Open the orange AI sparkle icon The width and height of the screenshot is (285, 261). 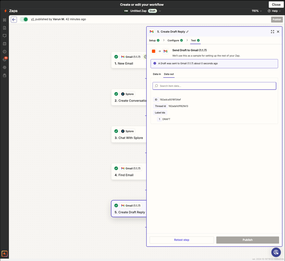5,253
